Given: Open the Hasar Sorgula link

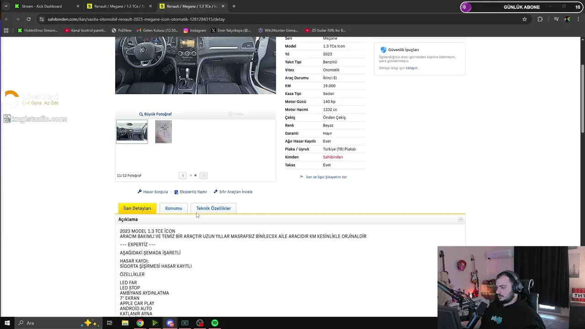Looking at the screenshot, I should pyautogui.click(x=153, y=192).
